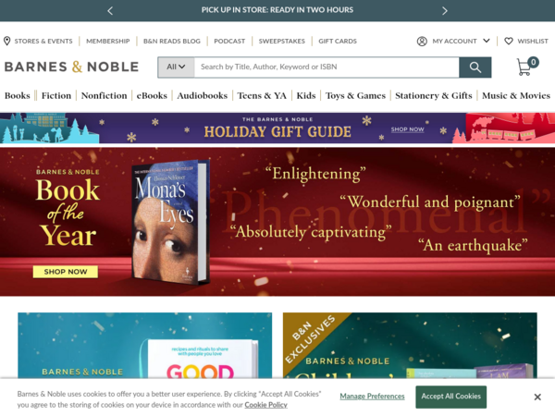Open the Fiction menu

(x=56, y=95)
